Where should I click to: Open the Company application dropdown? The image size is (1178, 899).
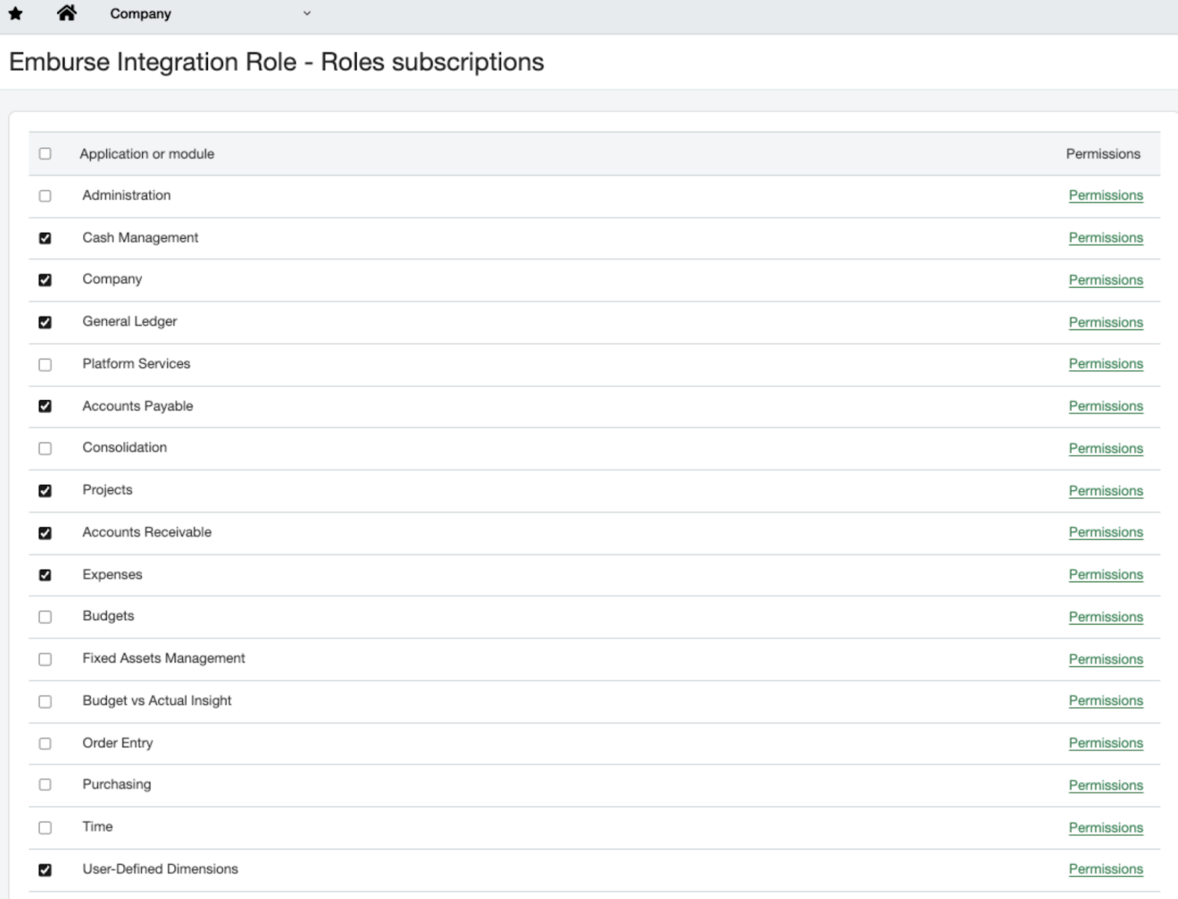141,14
